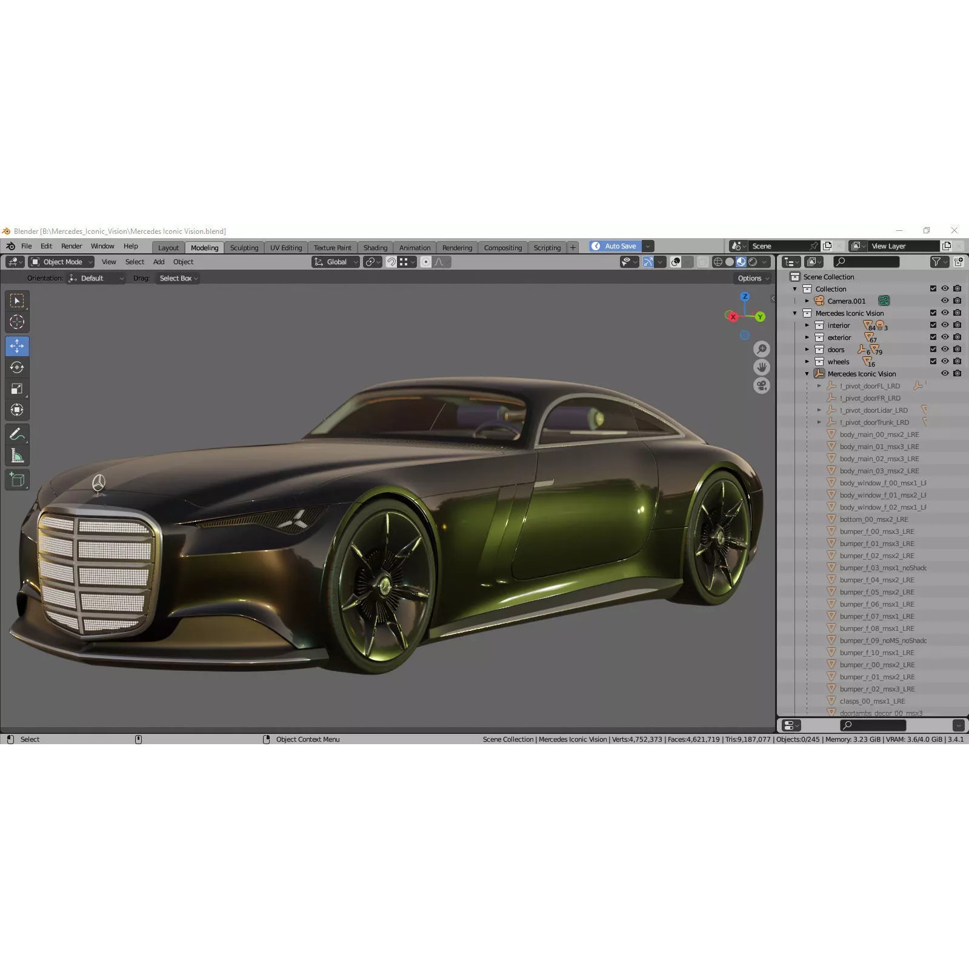Click the red X axis gizmo
Viewport: 969px width, 969px height.
[x=733, y=316]
